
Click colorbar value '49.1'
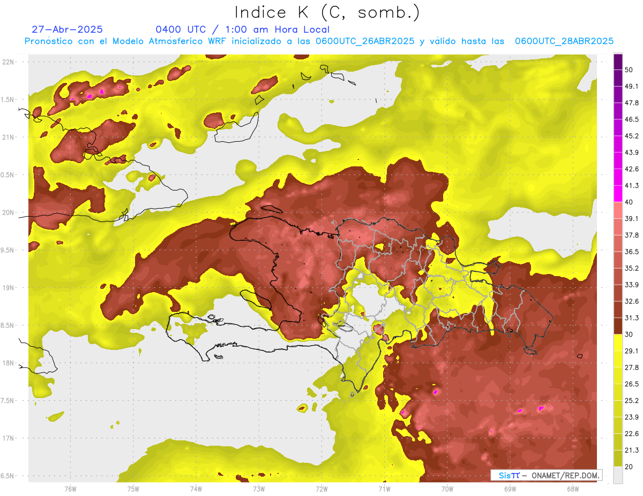(x=631, y=86)
